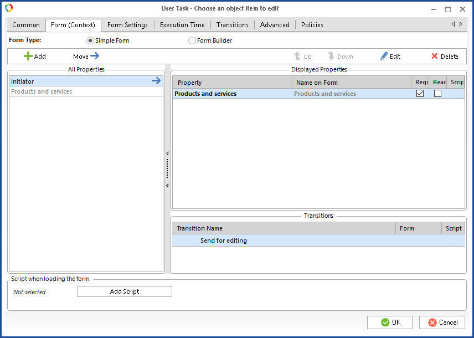Click the Down arrow toolbar icon
Screen dimensions: 474x338
(x=331, y=57)
